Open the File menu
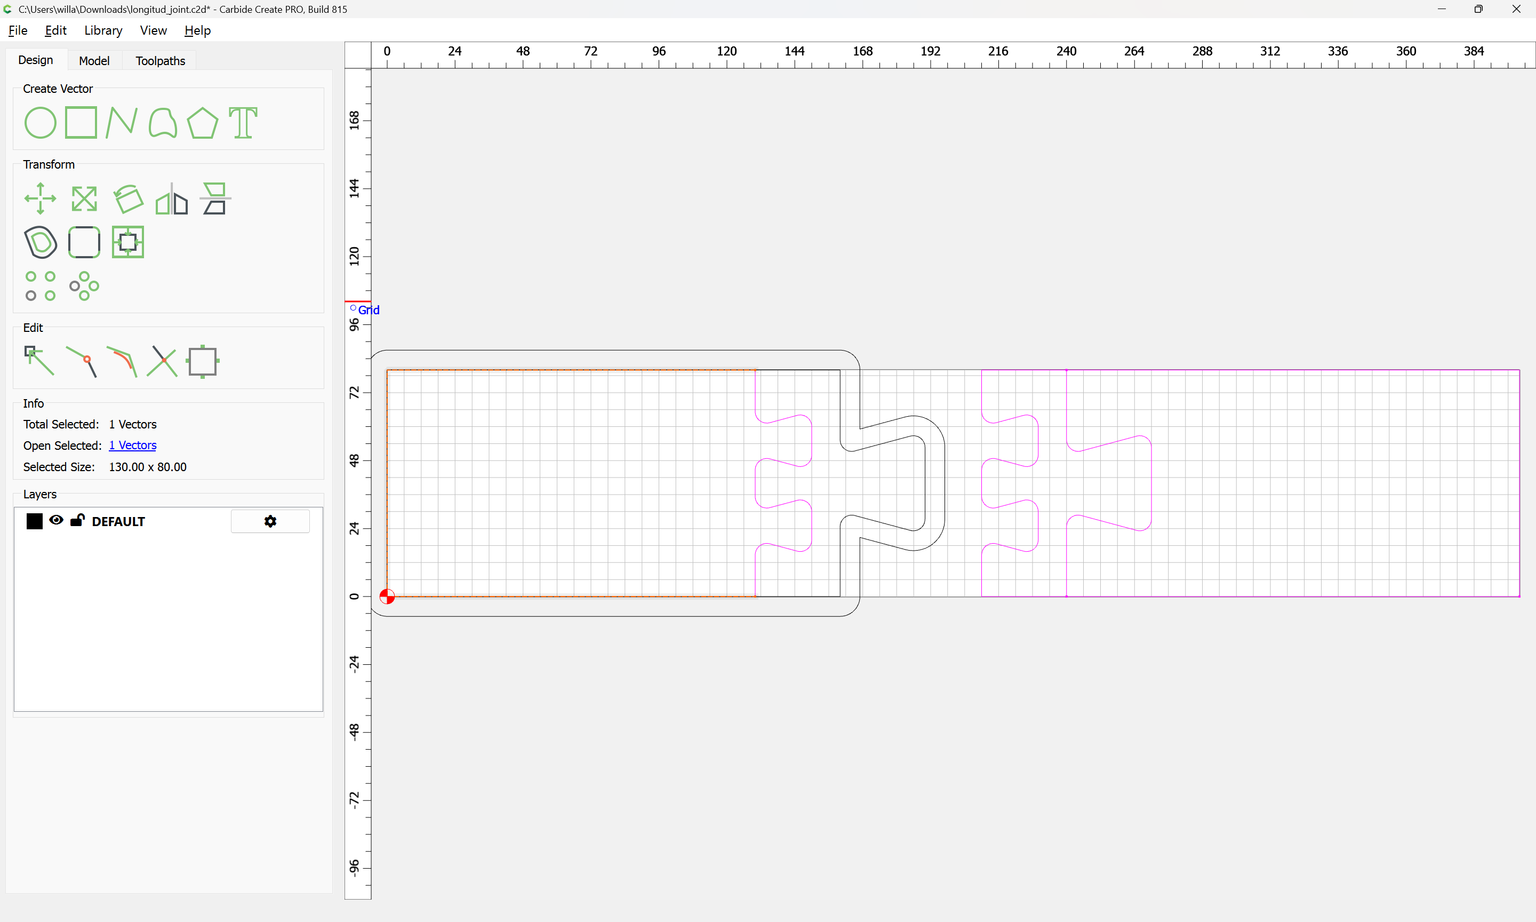 tap(18, 30)
